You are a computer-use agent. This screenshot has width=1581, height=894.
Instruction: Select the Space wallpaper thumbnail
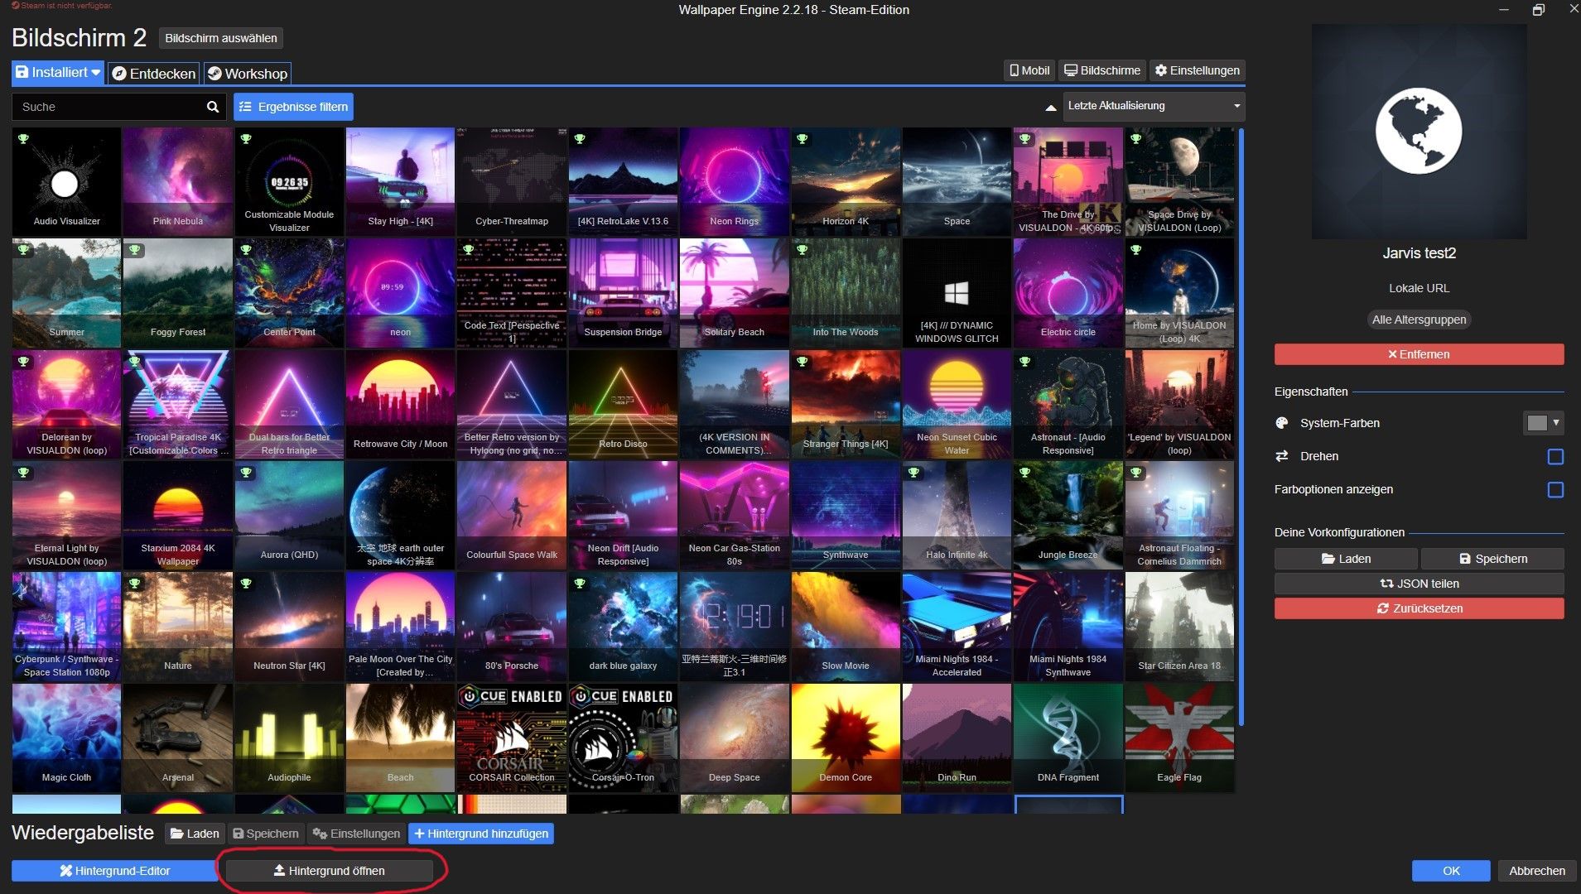pos(957,182)
